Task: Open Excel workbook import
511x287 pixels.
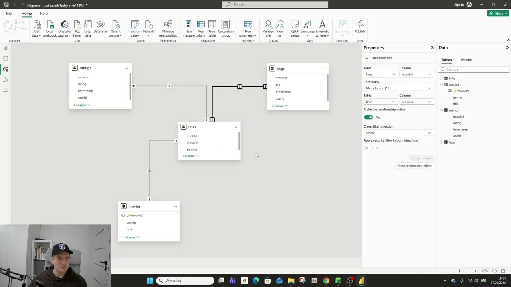Action: pos(50,29)
